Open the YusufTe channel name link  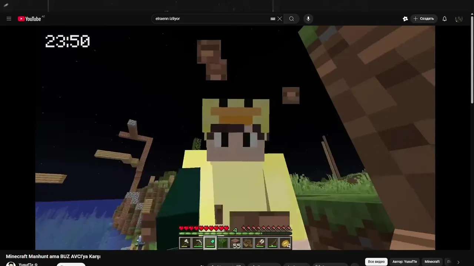pos(26,265)
